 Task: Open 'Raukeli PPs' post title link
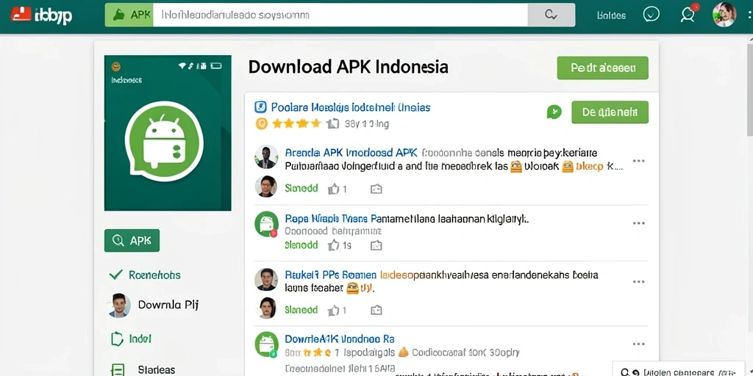click(x=330, y=275)
